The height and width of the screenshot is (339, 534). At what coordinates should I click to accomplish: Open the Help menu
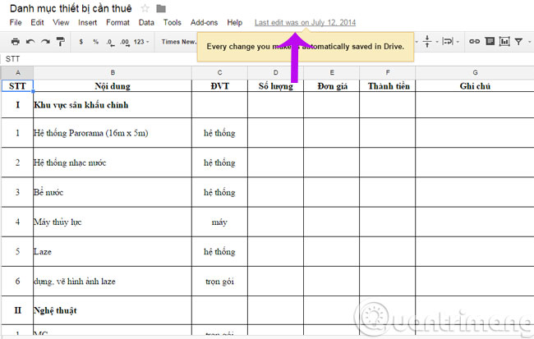point(235,22)
